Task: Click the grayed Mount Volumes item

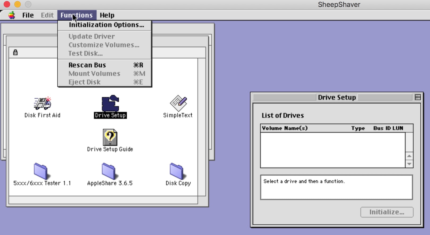Action: click(105, 74)
